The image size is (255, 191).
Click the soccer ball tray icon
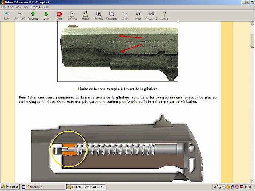224,187
